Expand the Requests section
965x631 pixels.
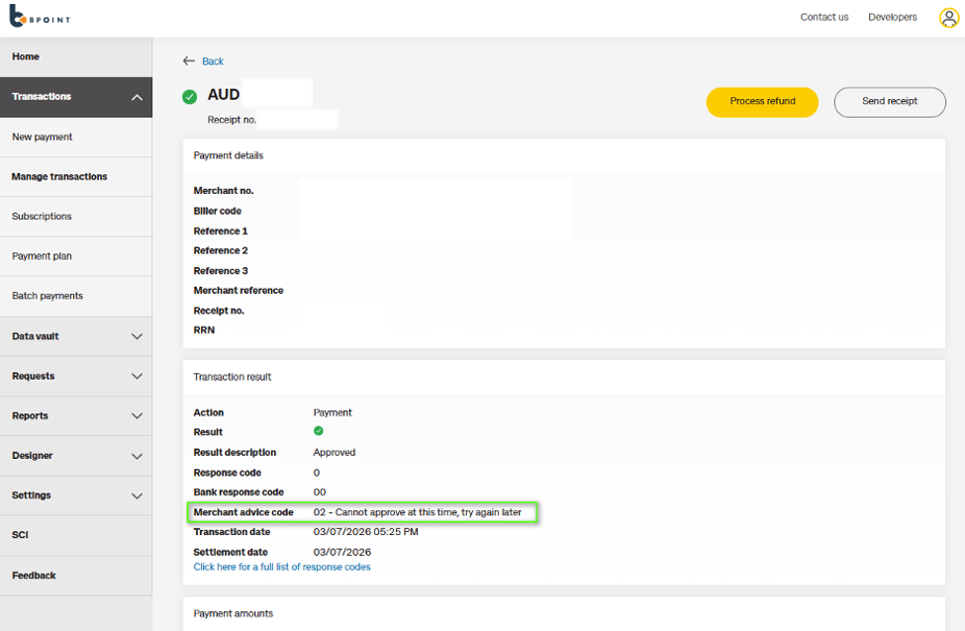tap(76, 377)
